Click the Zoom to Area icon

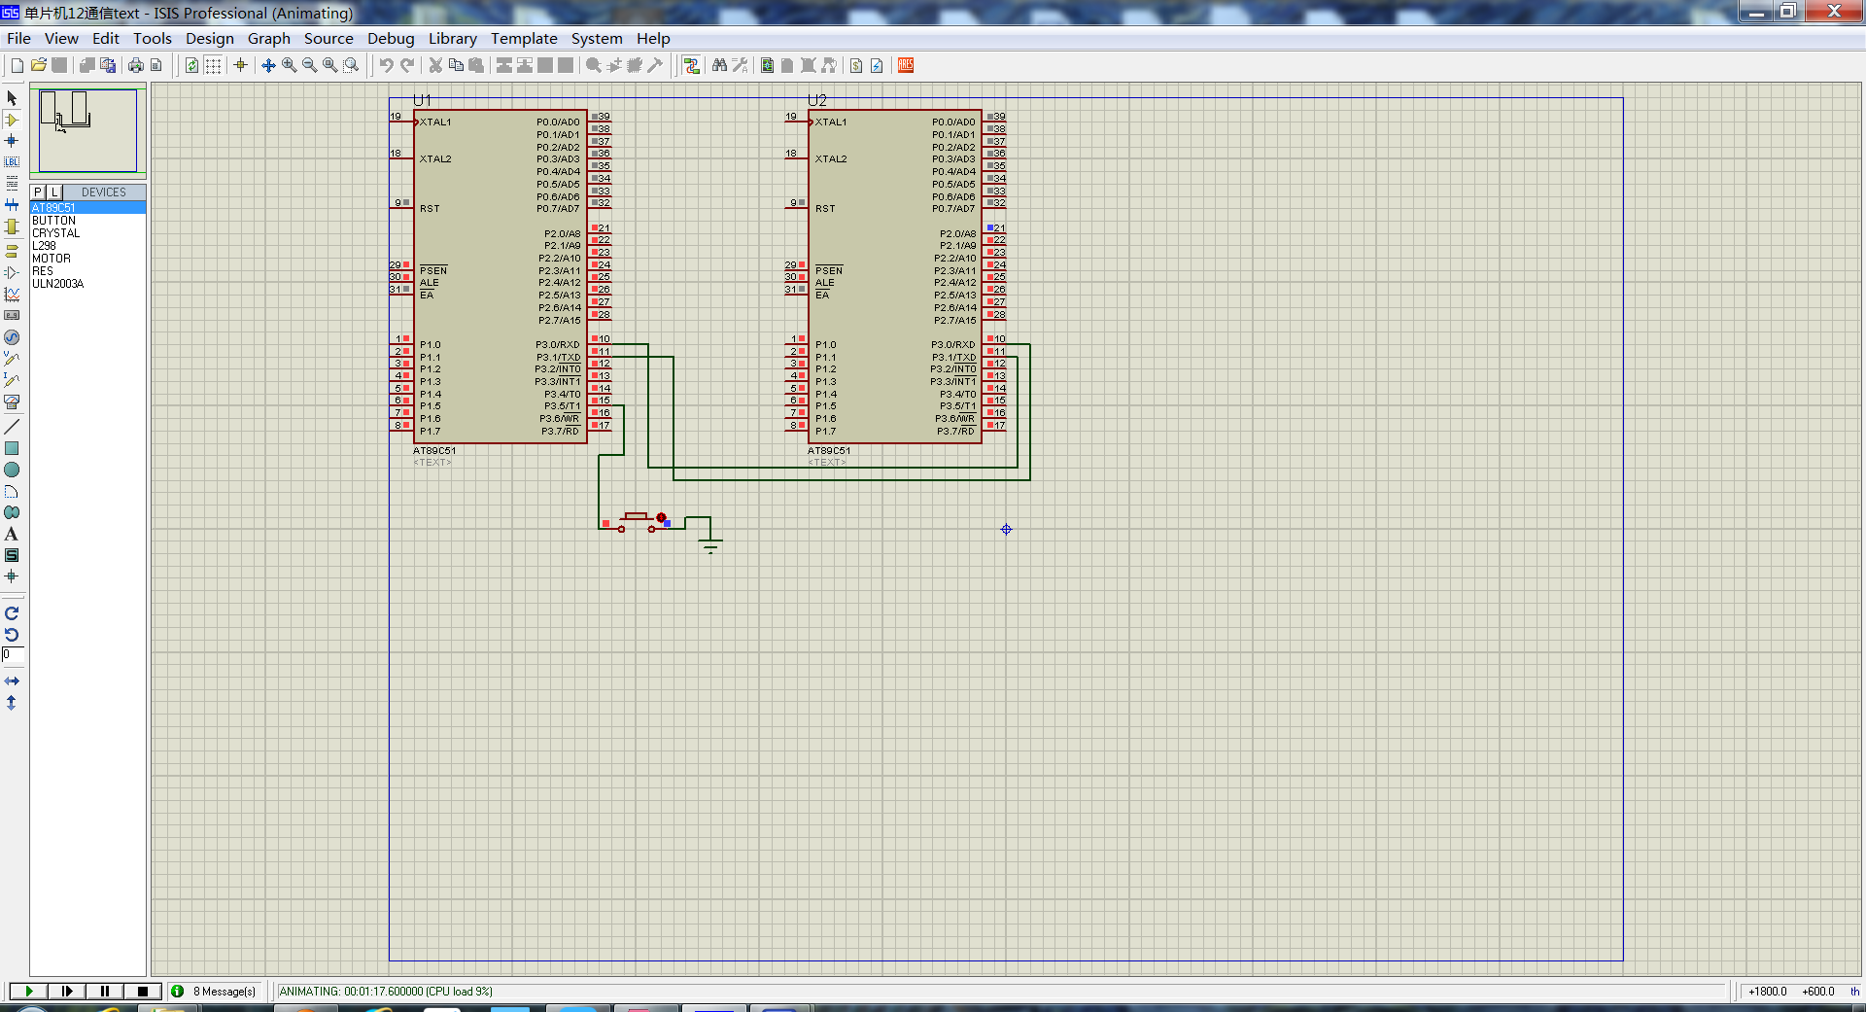[352, 65]
